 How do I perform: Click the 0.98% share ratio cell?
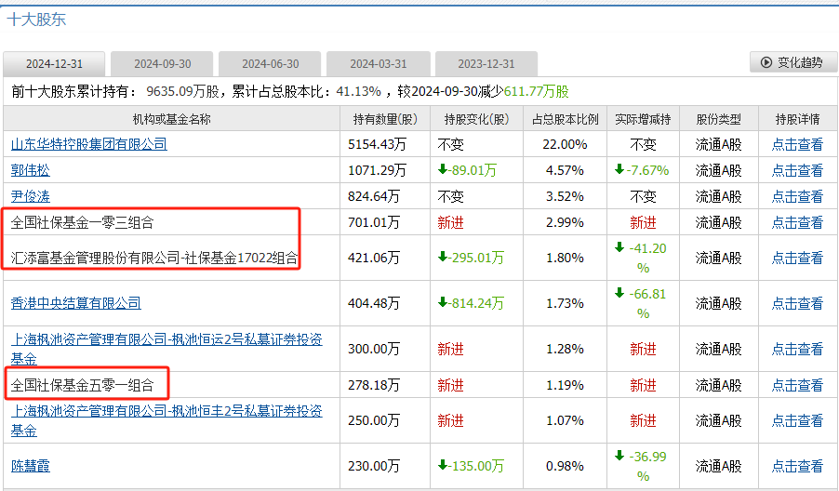(x=565, y=466)
